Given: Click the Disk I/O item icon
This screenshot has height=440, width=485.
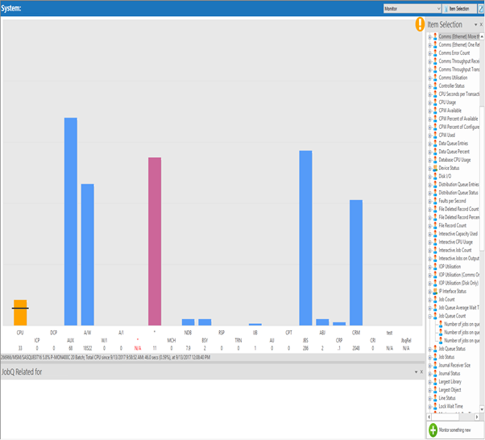Looking at the screenshot, I should (435, 176).
